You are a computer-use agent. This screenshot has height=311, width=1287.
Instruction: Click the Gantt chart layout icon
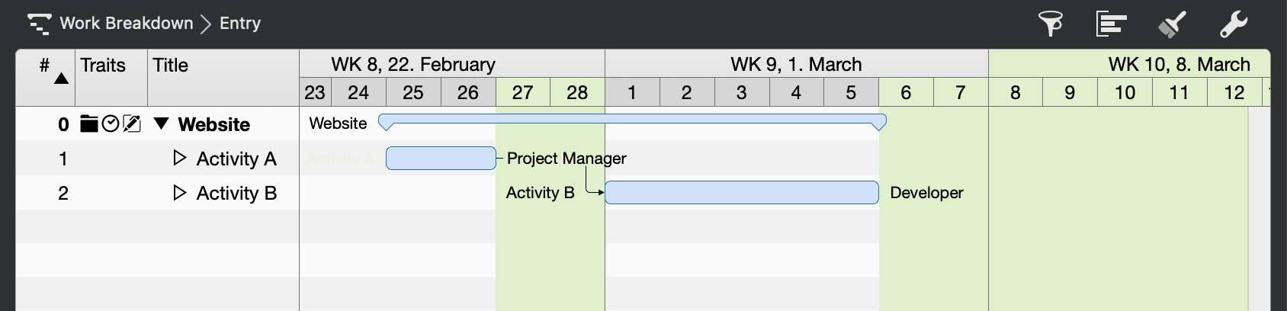pyautogui.click(x=1111, y=24)
